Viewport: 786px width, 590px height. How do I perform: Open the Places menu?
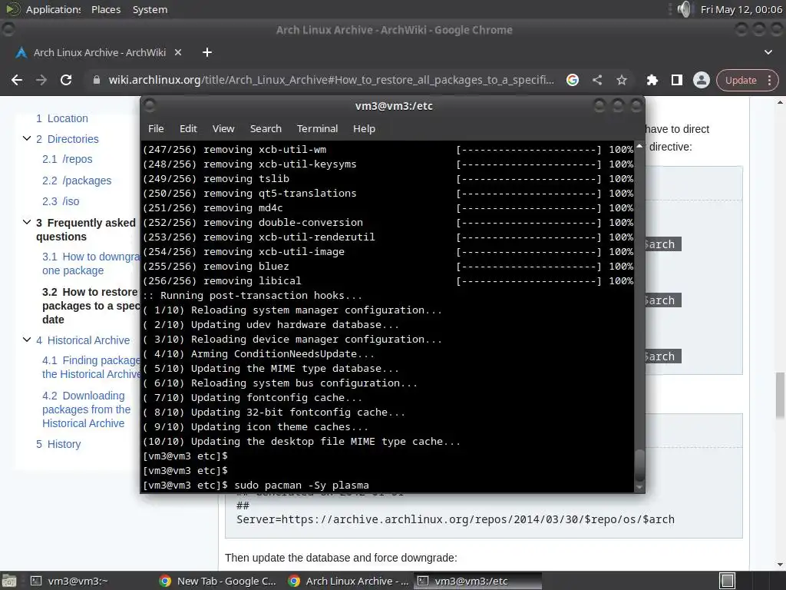pos(106,9)
